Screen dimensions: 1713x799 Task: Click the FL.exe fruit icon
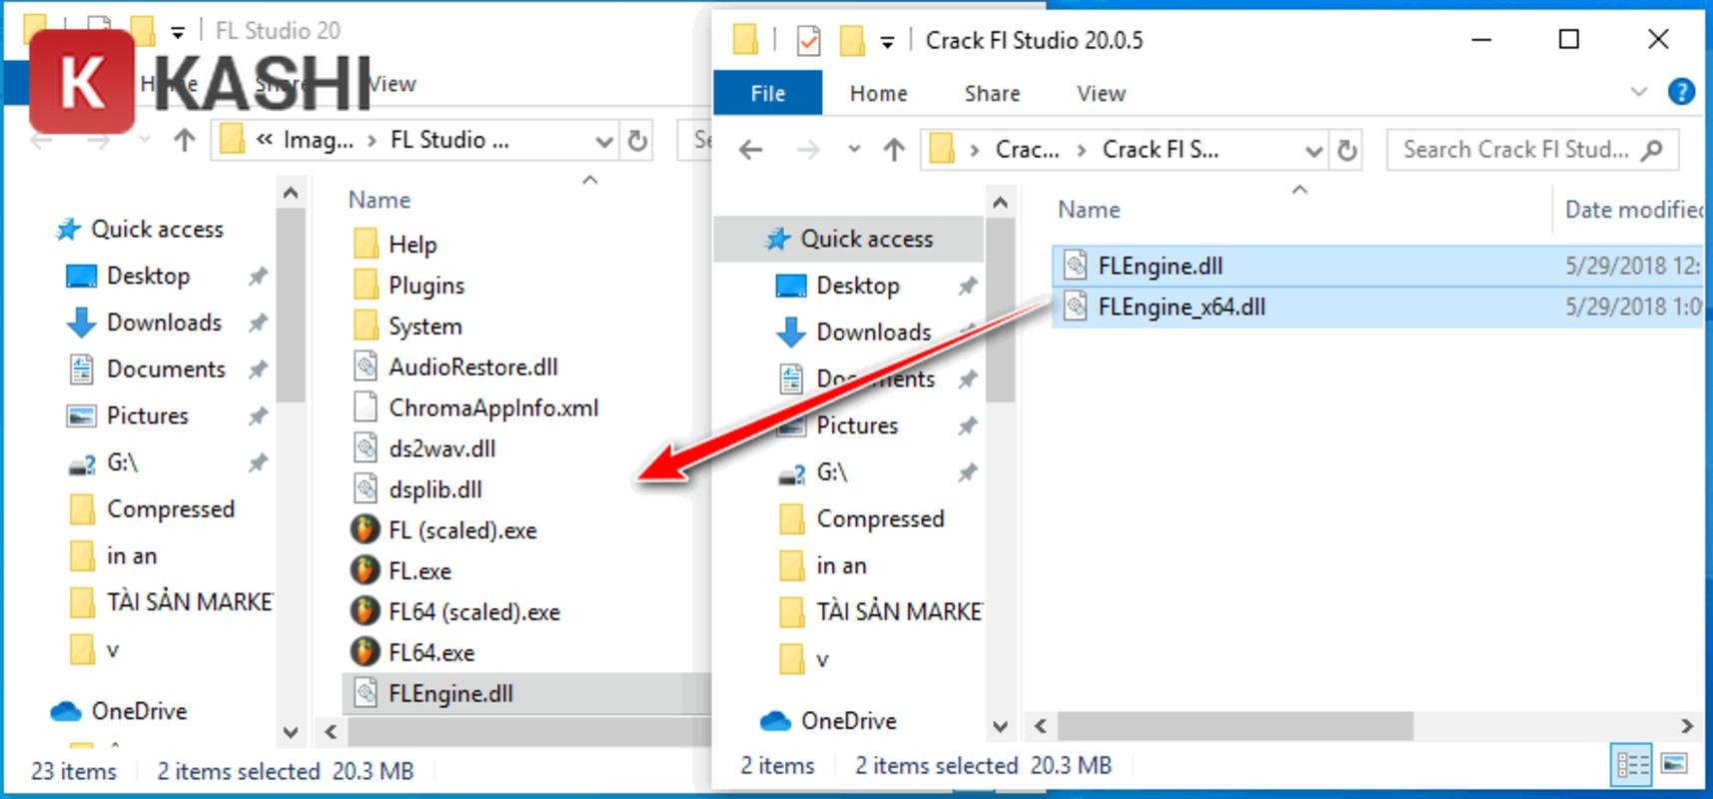(366, 570)
